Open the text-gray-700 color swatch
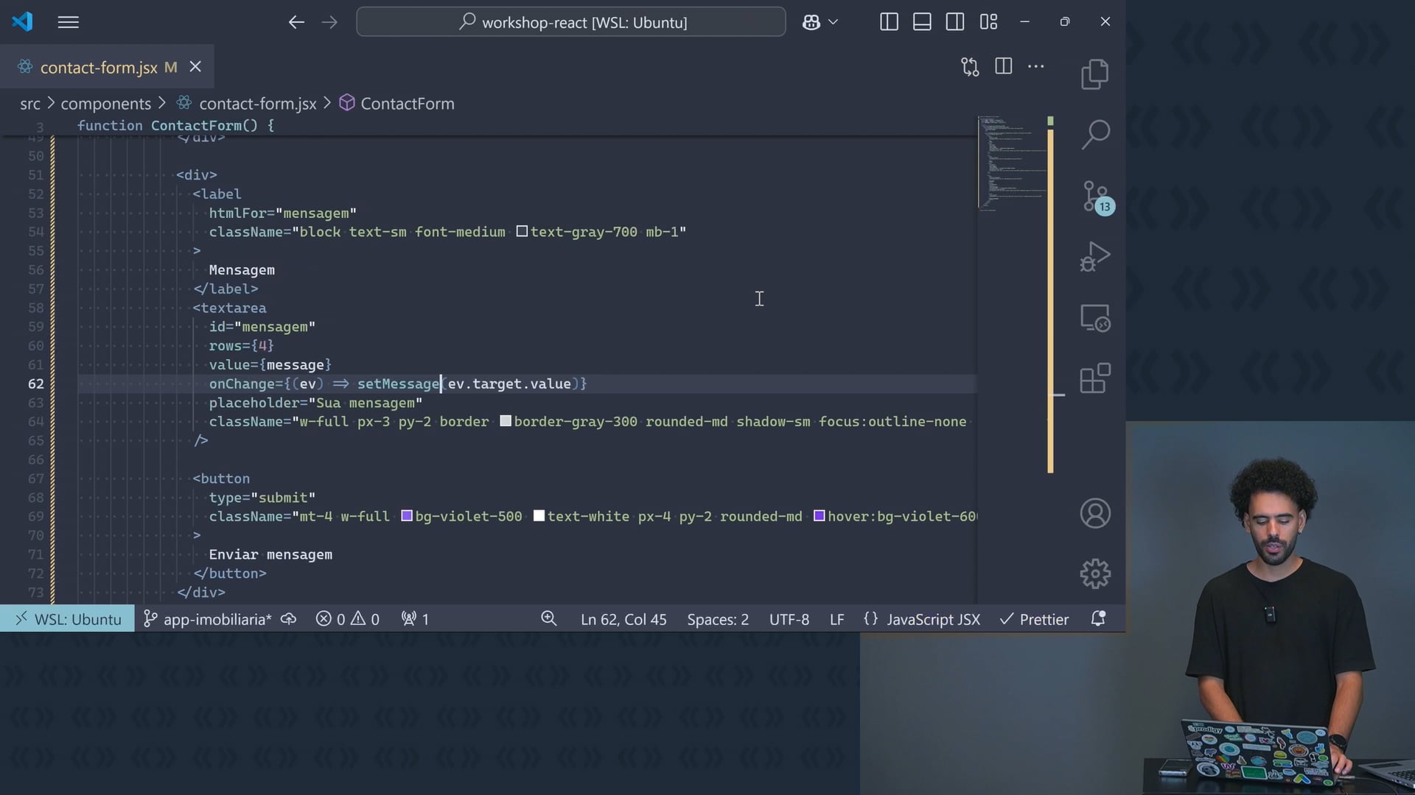Image resolution: width=1415 pixels, height=795 pixels. coord(522,232)
